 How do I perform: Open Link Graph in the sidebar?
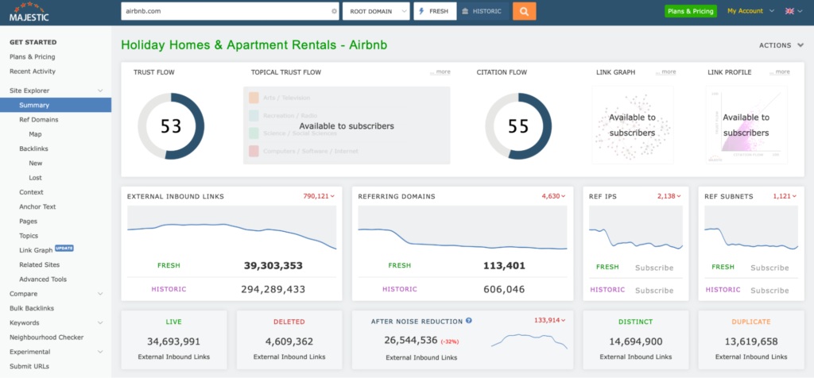coord(36,250)
